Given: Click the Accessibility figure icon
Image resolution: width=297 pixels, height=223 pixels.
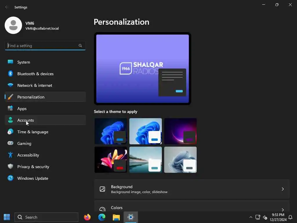Looking at the screenshot, I should coord(10,155).
